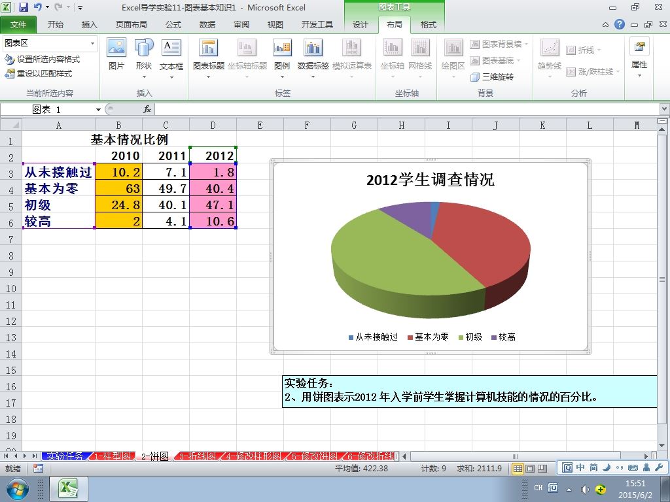Viewport: 670px width, 502px height.
Task: Open the Undo history dropdown arrow
Action: [x=47, y=7]
